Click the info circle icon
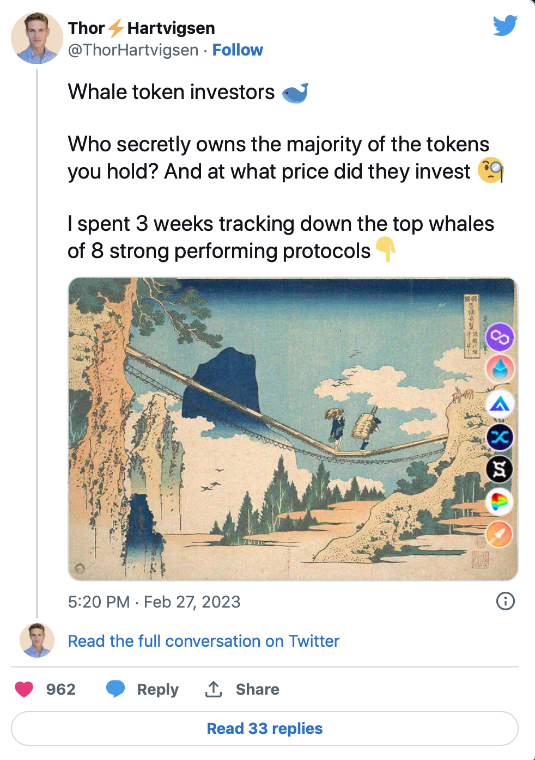535x760 pixels. (x=505, y=601)
